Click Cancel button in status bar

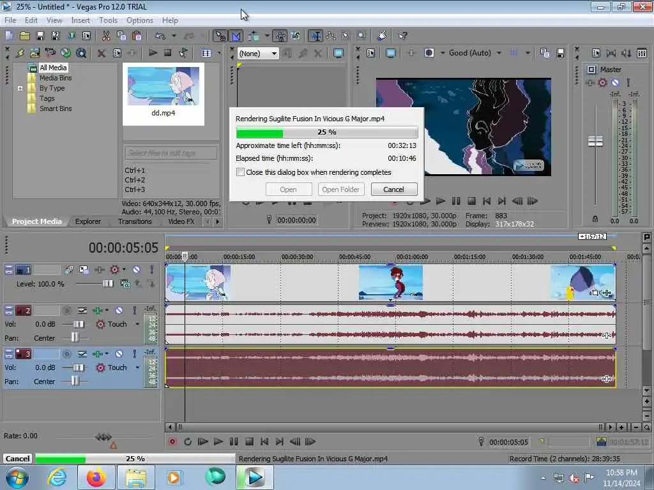pyautogui.click(x=17, y=459)
